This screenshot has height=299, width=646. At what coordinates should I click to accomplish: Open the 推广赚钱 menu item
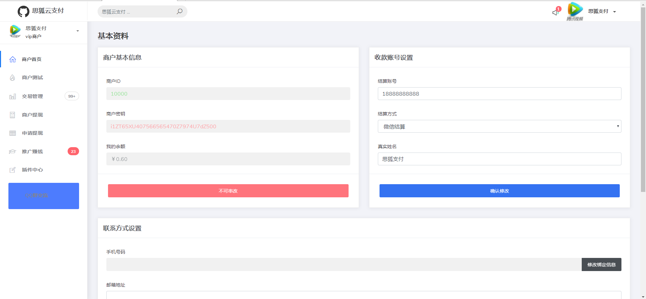[32, 152]
